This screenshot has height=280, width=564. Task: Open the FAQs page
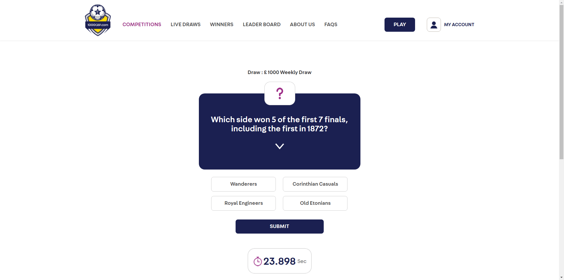(330, 25)
